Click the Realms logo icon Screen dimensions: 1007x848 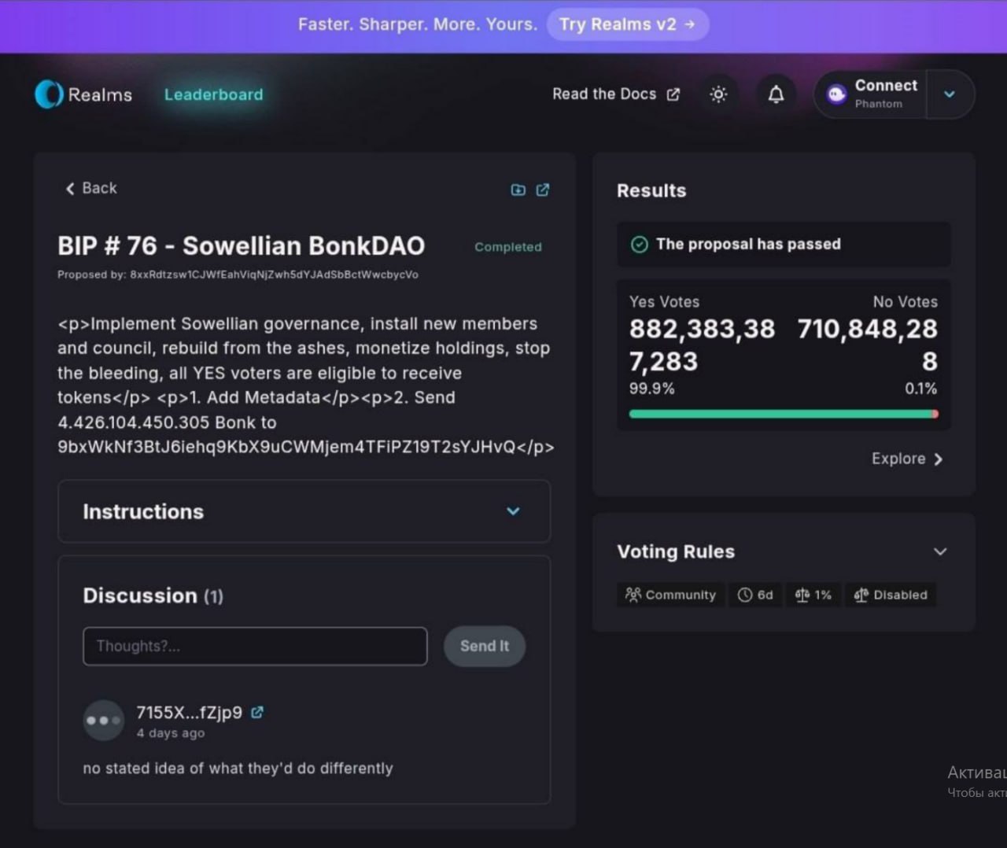pyautogui.click(x=49, y=94)
